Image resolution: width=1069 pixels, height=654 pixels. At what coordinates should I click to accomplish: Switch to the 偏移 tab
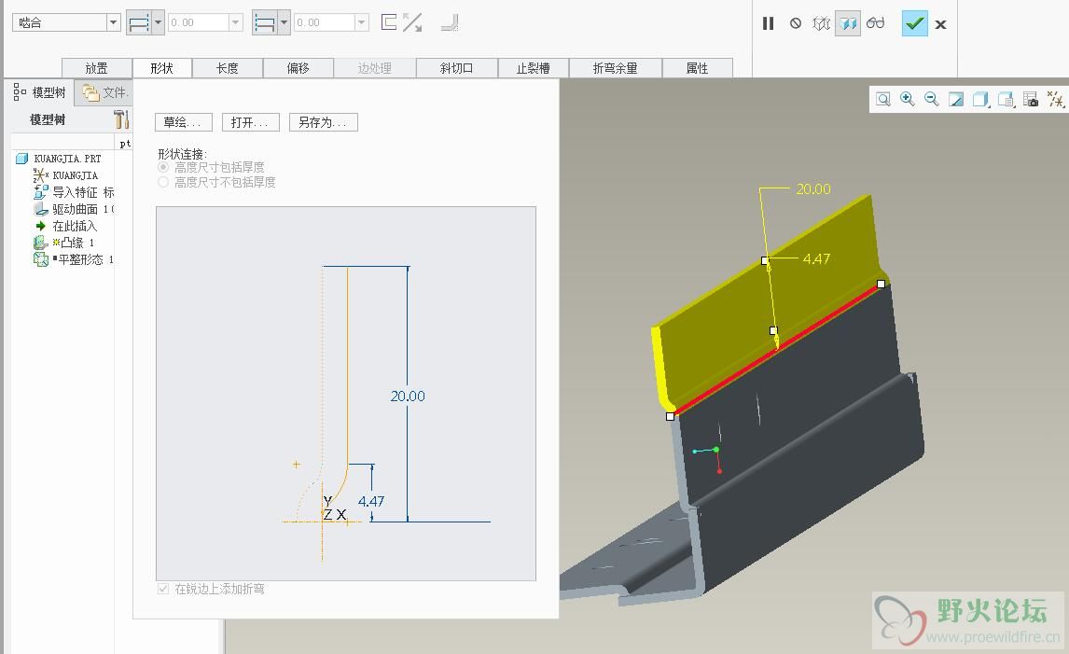click(298, 68)
